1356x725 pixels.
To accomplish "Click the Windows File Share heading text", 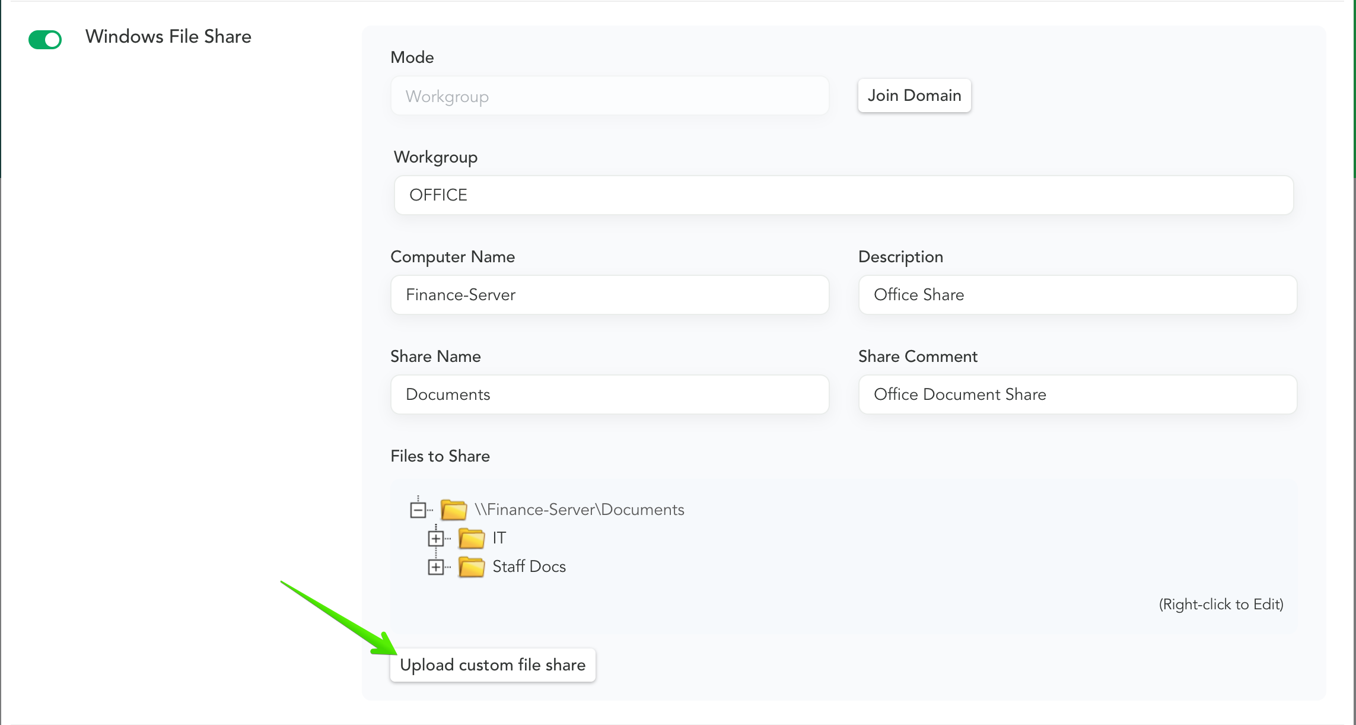I will (168, 37).
